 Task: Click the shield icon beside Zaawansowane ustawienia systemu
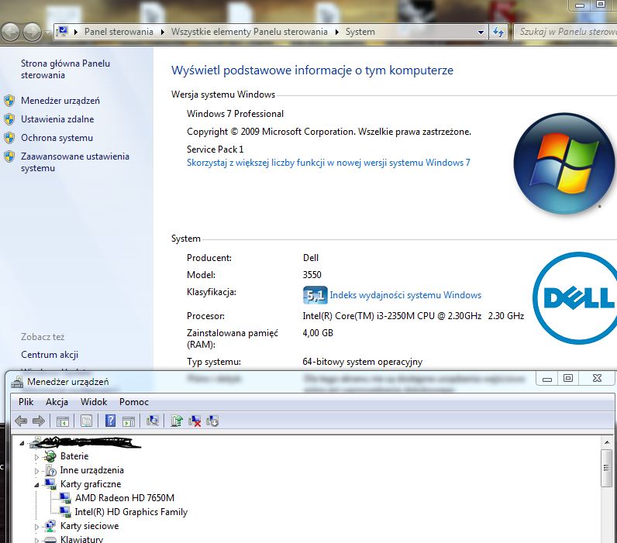(9, 156)
